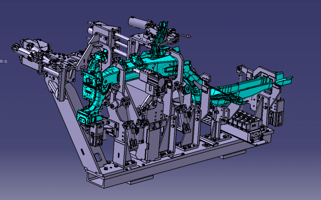Select the row of valve blocks on base
Viewport: 321px width, 200px height.
click(246, 122)
